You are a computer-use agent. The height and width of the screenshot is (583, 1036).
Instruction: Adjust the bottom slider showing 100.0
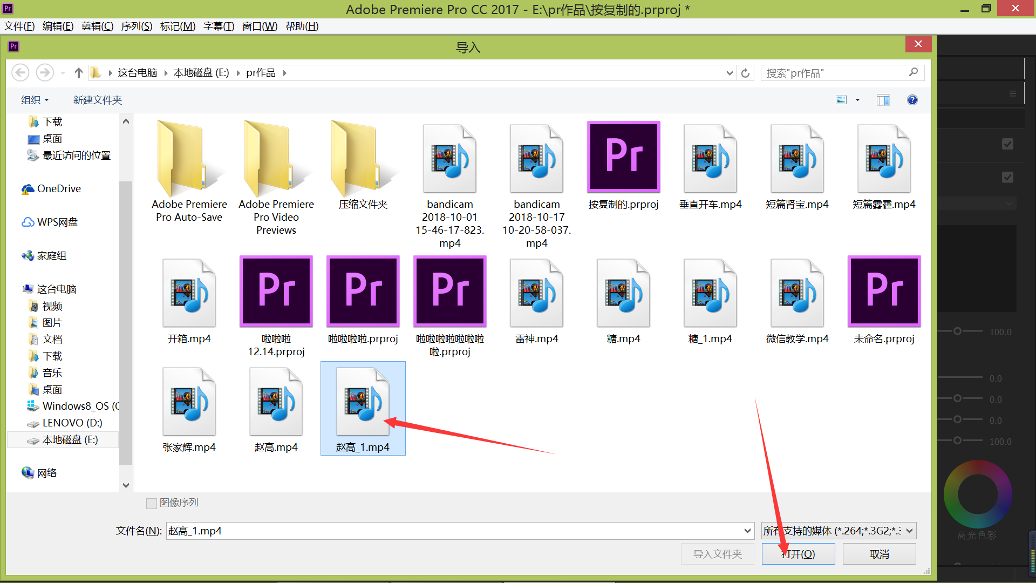[x=957, y=440]
